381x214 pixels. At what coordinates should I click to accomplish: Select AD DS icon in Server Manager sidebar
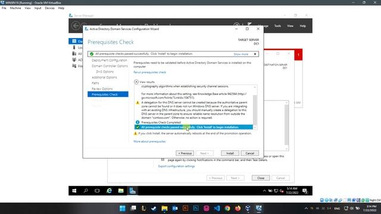click(74, 59)
